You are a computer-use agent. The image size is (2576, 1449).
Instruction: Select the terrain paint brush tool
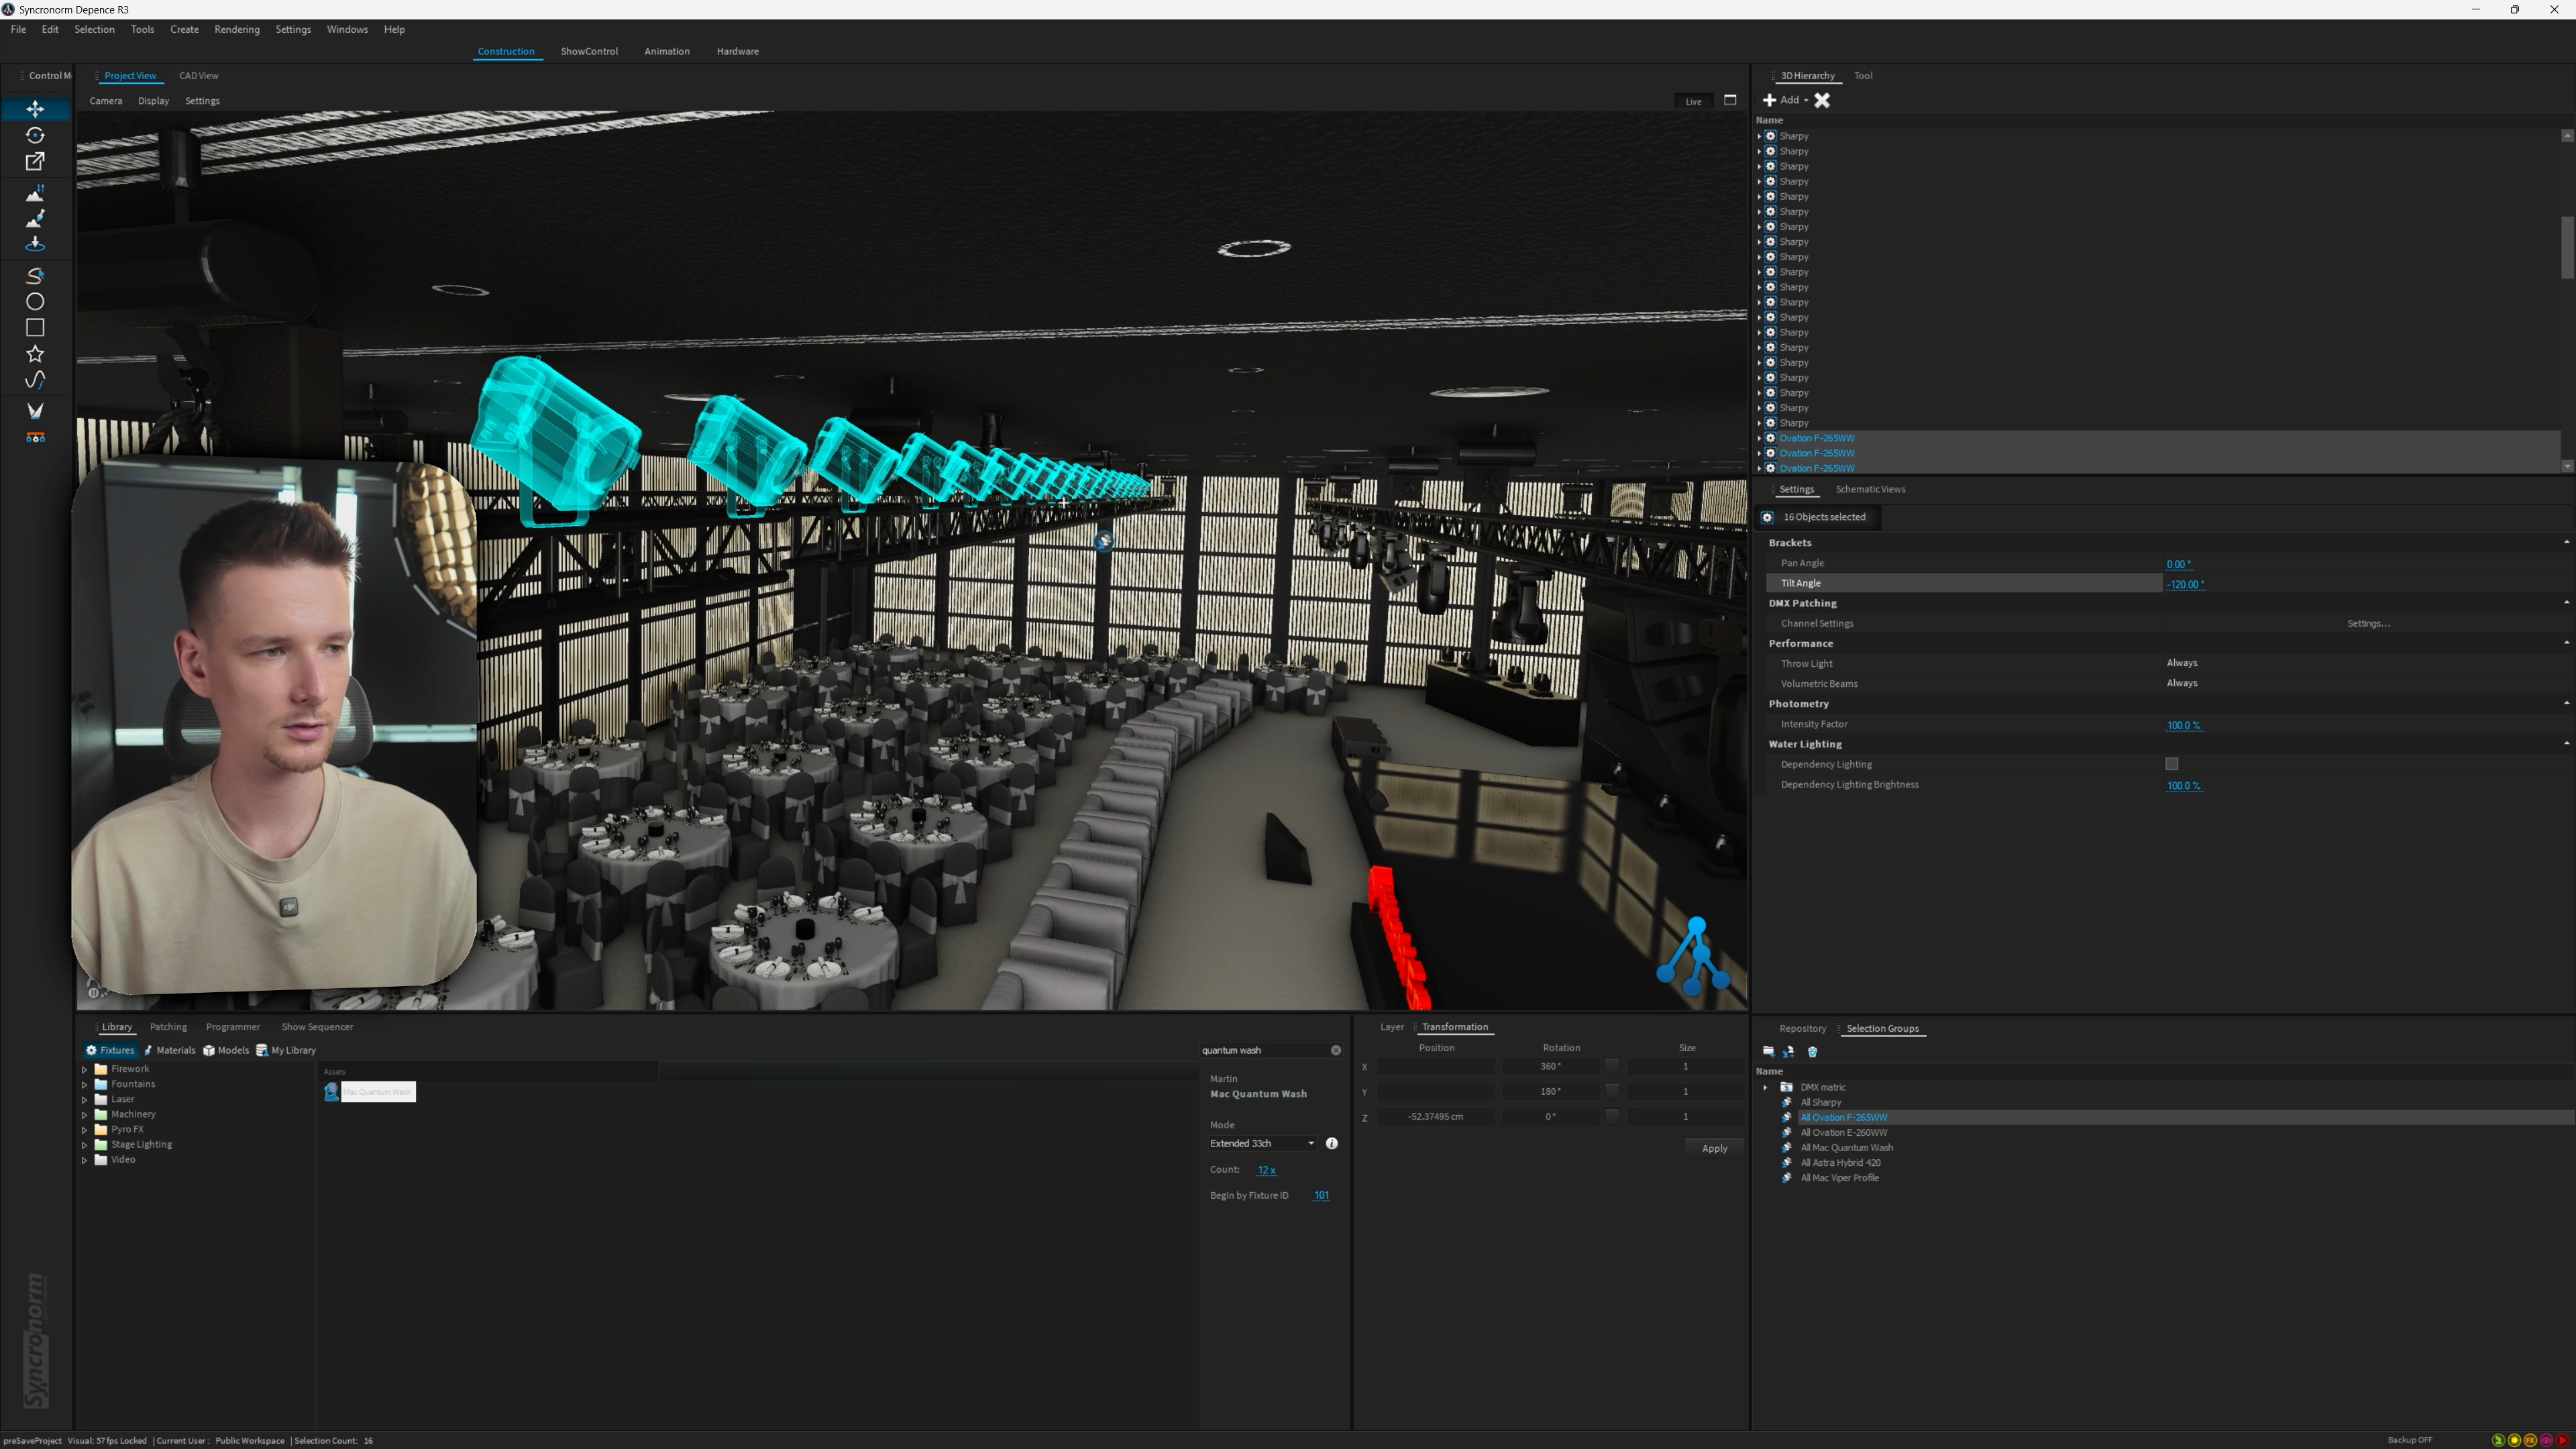click(x=35, y=218)
